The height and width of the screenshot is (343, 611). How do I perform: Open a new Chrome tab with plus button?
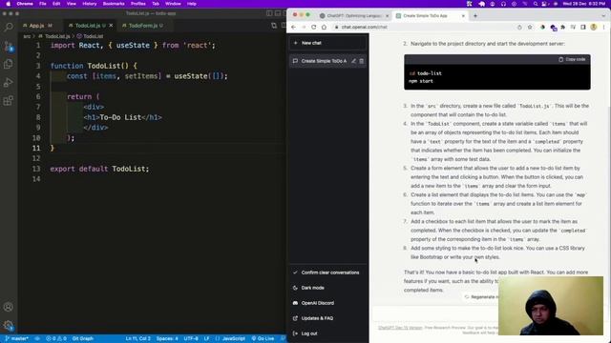point(475,16)
